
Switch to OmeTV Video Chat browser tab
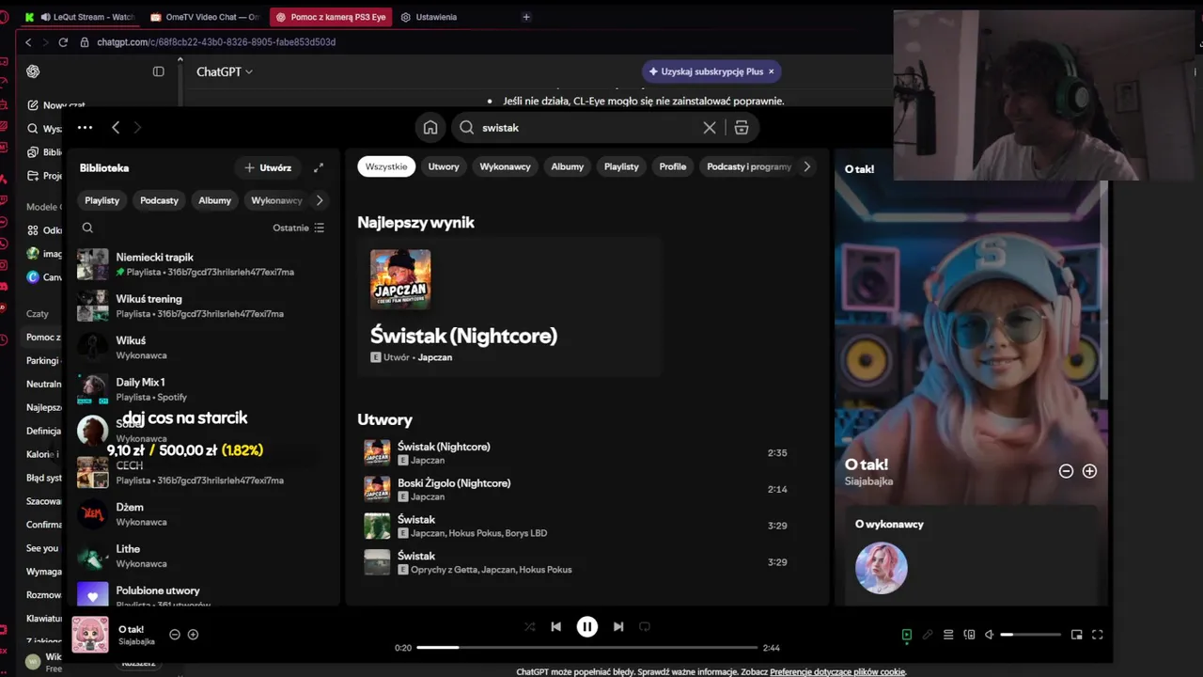pyautogui.click(x=205, y=17)
